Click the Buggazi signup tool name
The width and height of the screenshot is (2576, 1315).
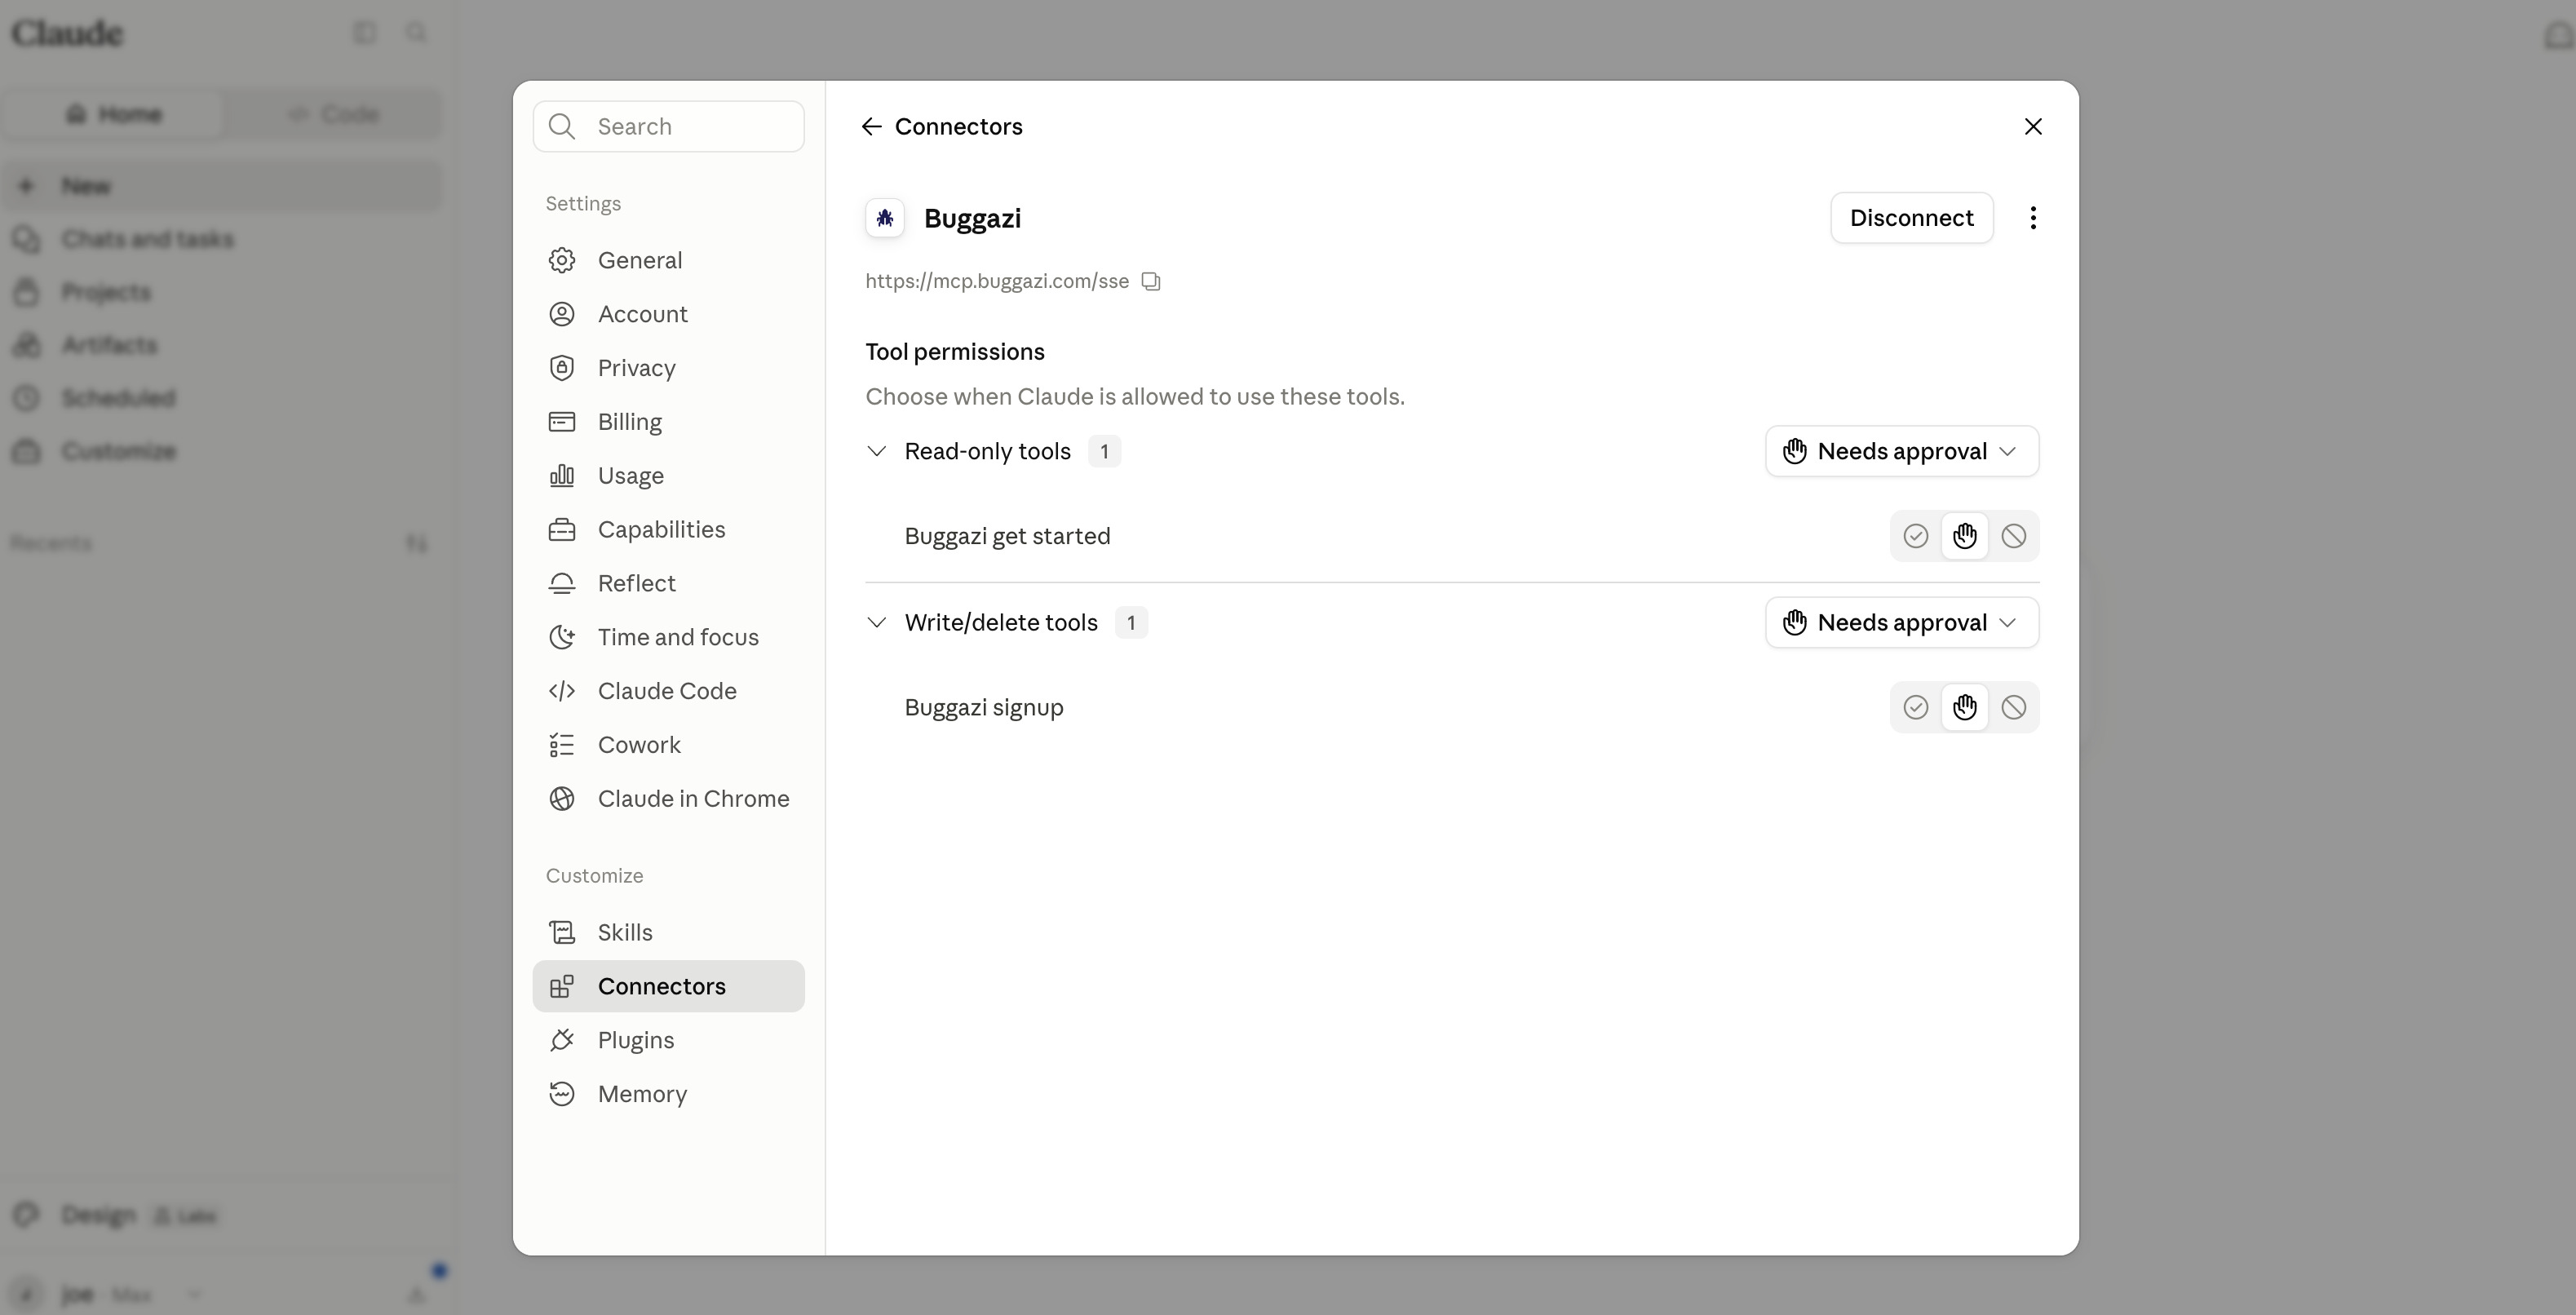click(984, 707)
